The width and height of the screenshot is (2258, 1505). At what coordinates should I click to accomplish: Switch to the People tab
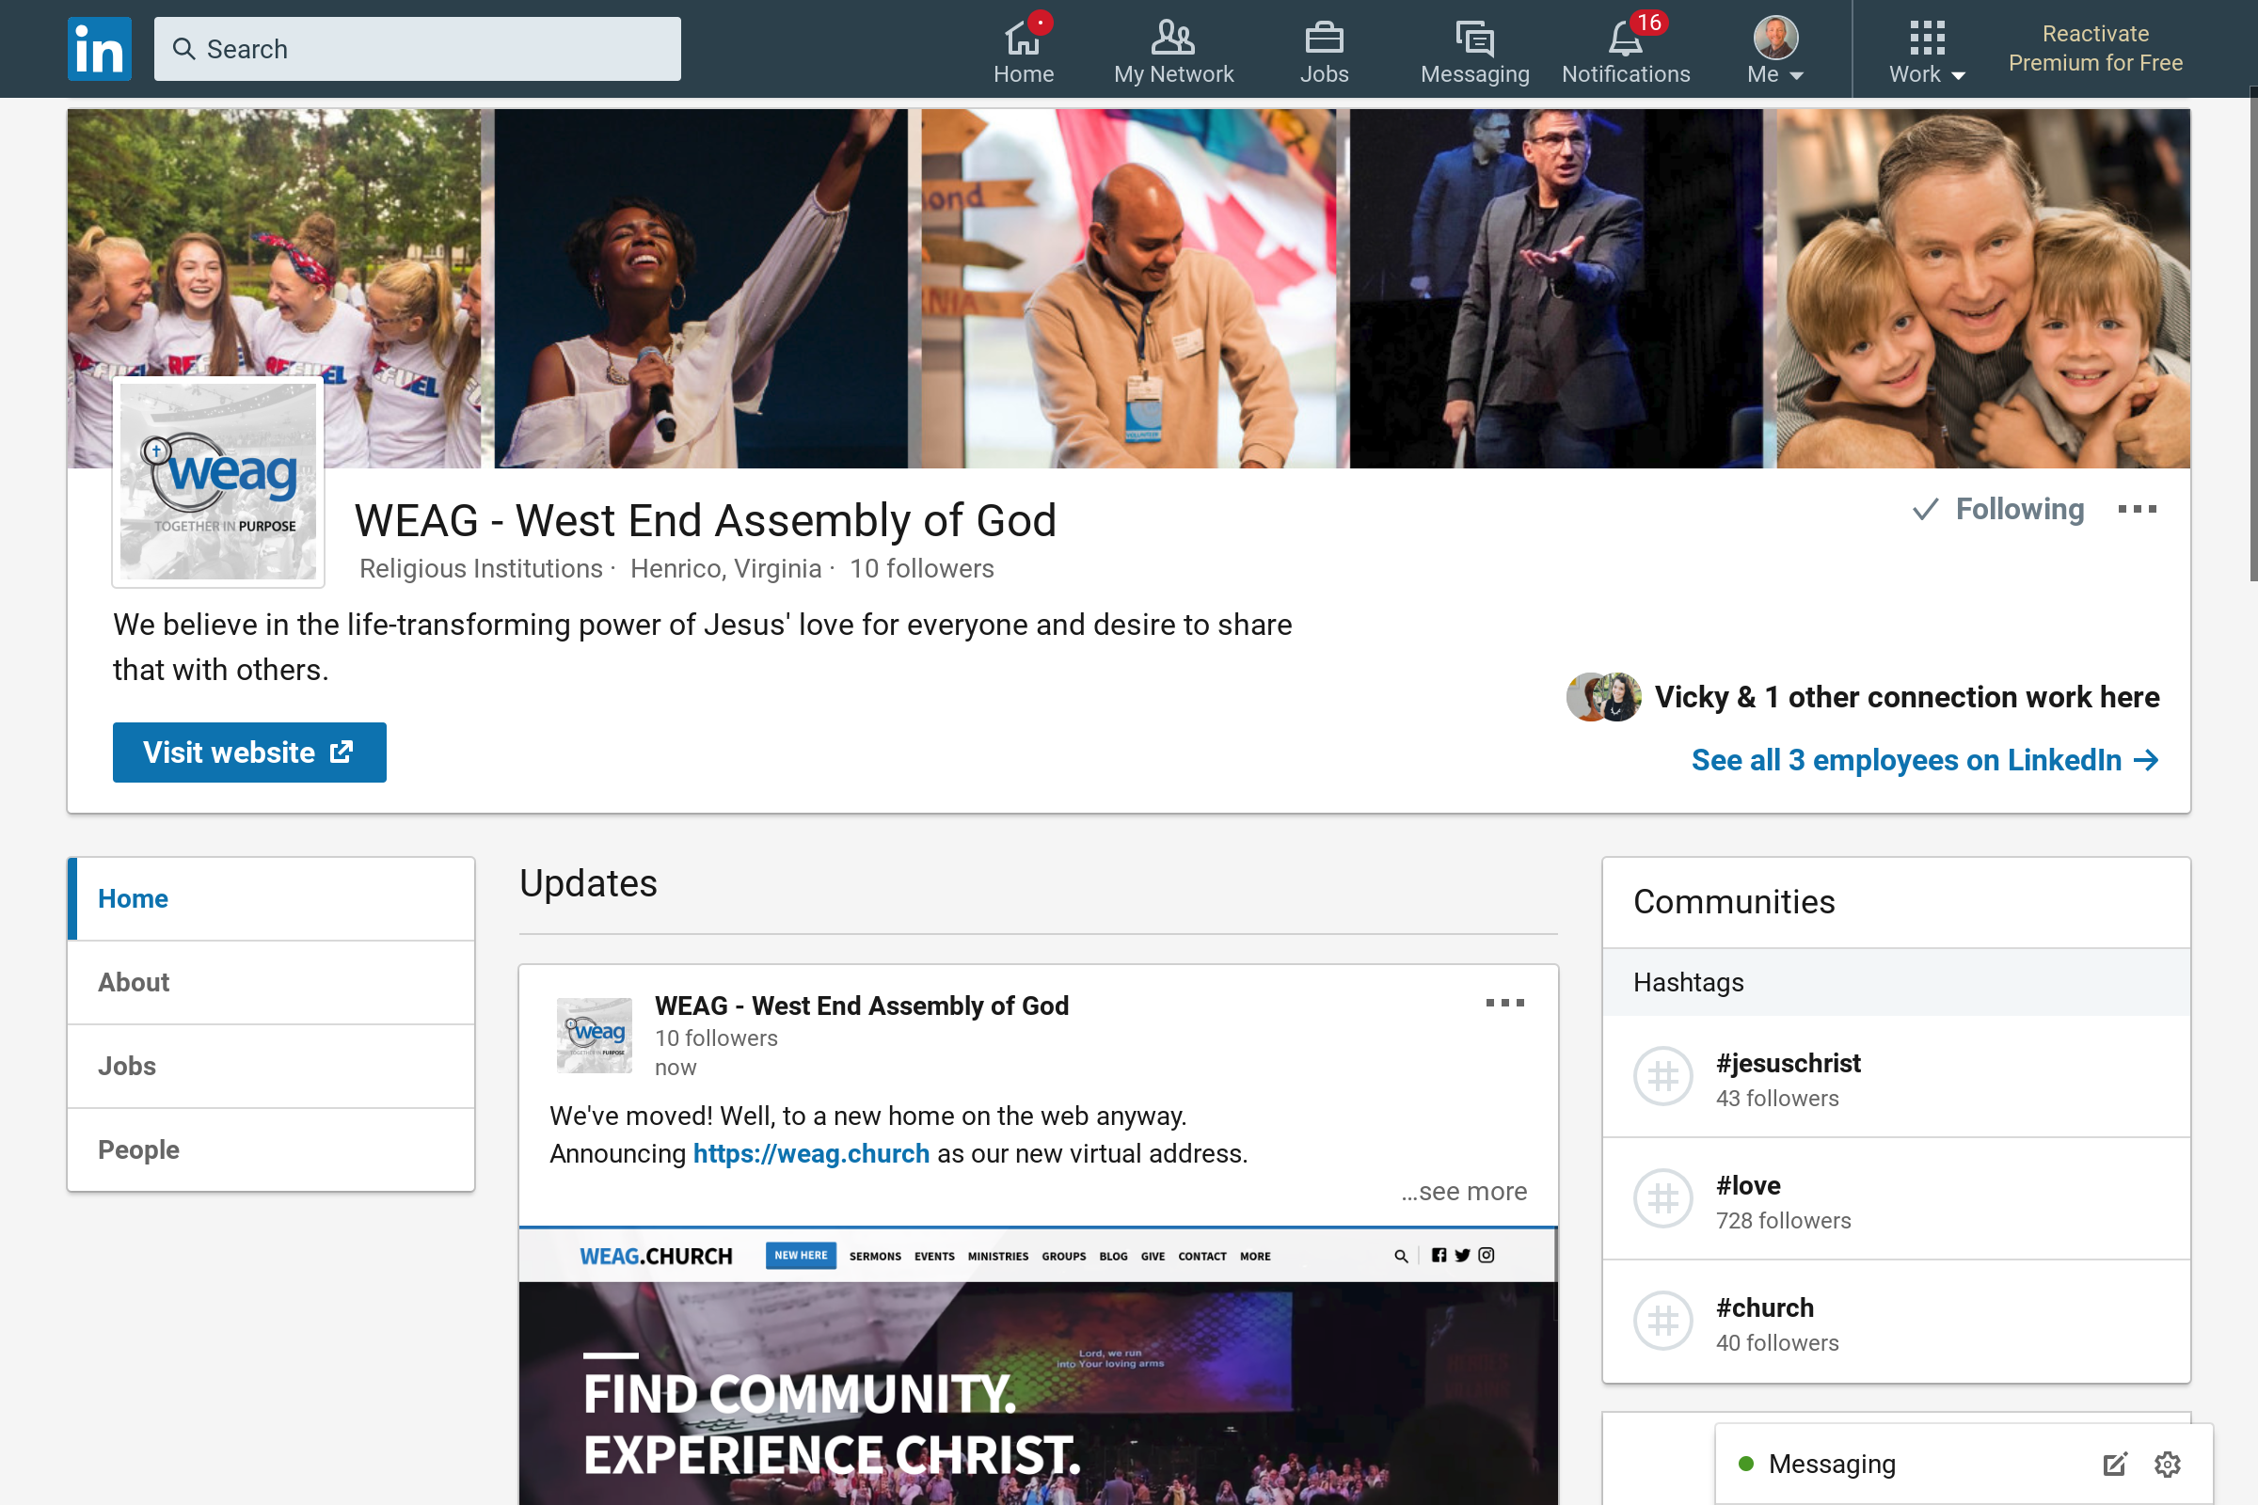[139, 1149]
